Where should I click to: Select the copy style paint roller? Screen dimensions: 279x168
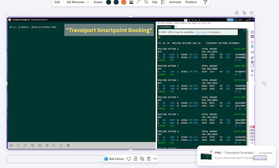205,2
